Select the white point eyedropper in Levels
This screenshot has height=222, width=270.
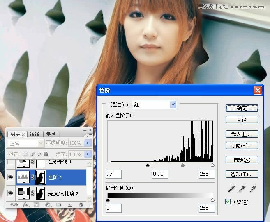(253, 189)
